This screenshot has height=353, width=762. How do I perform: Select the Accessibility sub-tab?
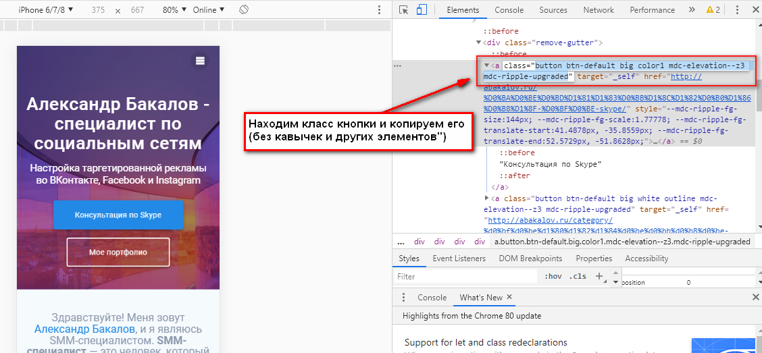point(647,259)
